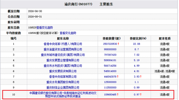Open 香港中央结算有限公司 link
This screenshot has width=179, height=100.
coord(63,77)
